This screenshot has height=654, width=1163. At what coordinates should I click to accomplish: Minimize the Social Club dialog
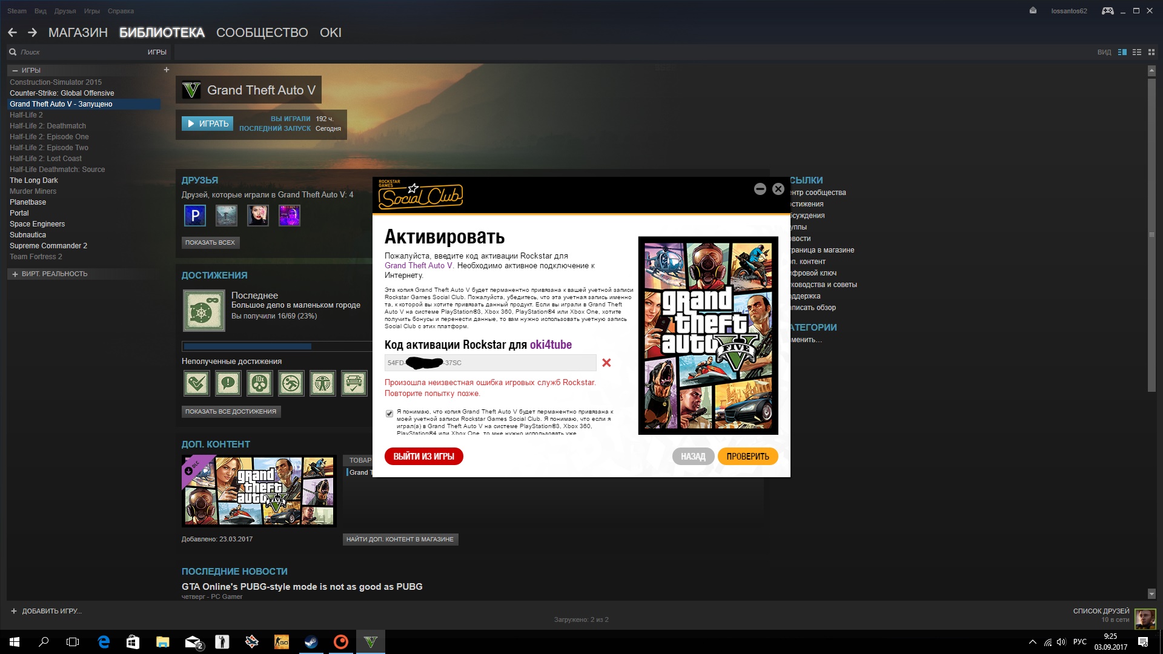click(x=760, y=189)
